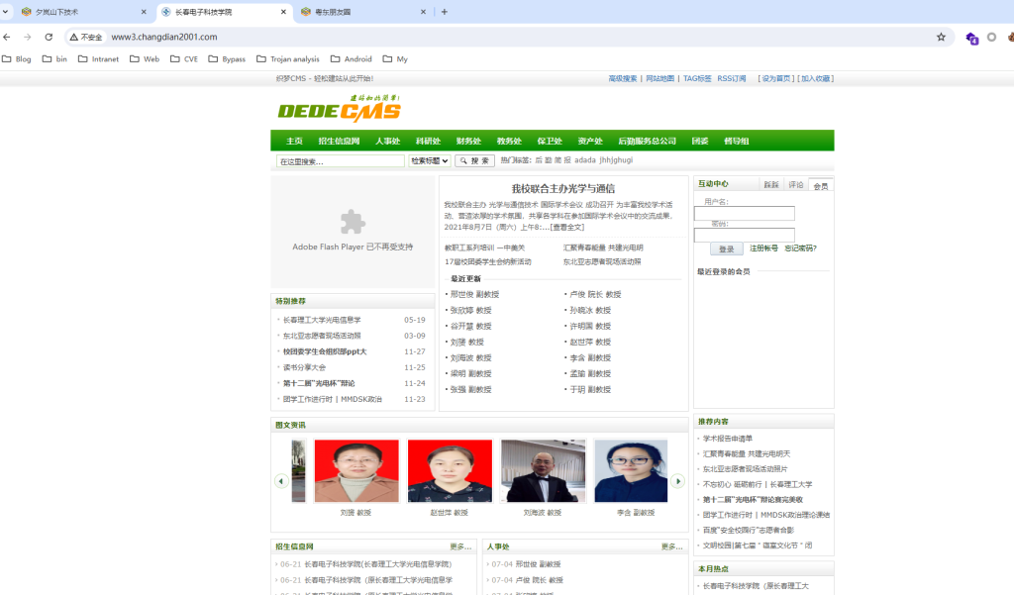Expand 更多 in the 招生信息网 section

(x=460, y=546)
